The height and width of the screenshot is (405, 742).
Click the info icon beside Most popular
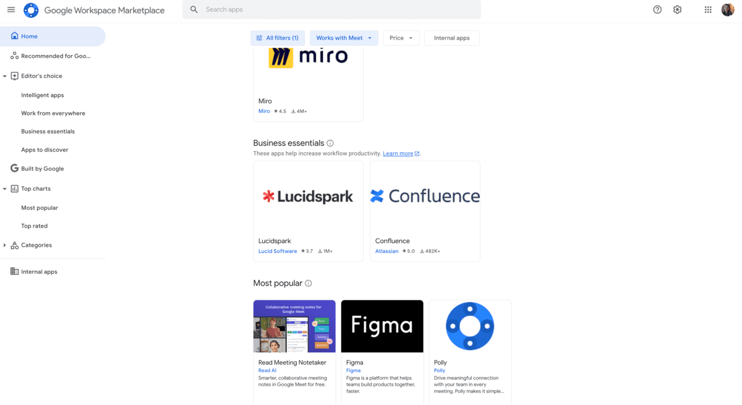[309, 283]
